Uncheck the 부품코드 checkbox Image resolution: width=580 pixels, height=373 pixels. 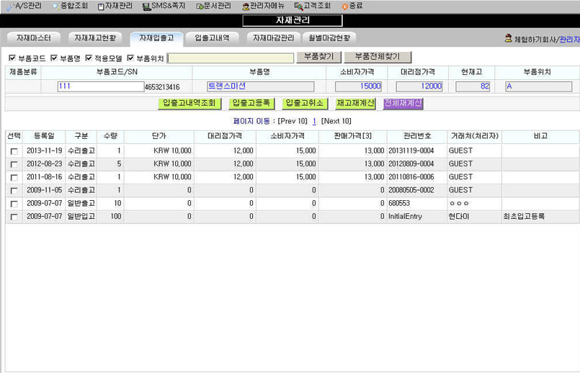pyautogui.click(x=12, y=58)
